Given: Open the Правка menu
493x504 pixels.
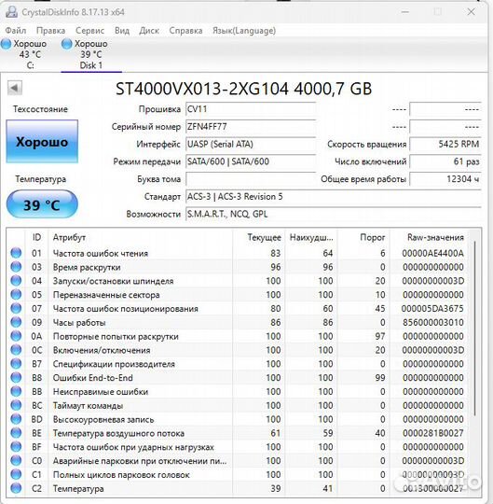Looking at the screenshot, I should click(50, 31).
